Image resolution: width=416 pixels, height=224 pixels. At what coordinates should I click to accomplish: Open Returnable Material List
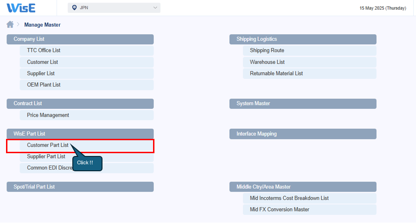pos(276,74)
